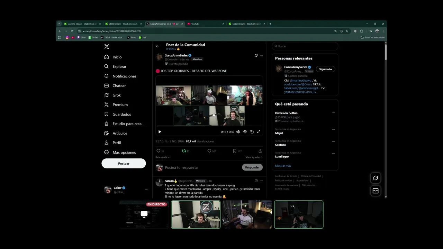Open the three-dot menu on the main post
443x249 pixels.
pyautogui.click(x=261, y=55)
